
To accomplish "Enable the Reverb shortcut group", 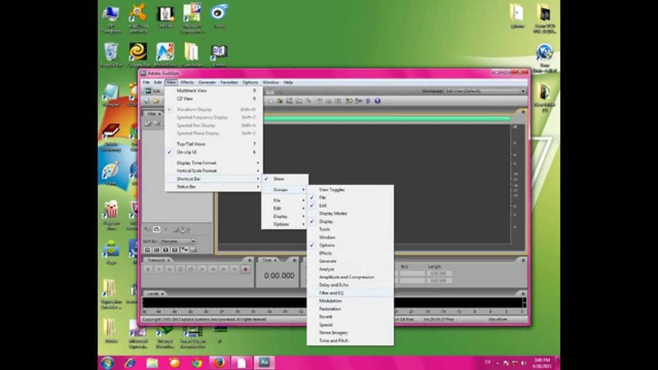I will click(x=350, y=317).
